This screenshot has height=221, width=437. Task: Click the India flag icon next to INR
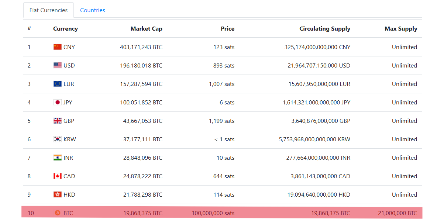coord(58,158)
